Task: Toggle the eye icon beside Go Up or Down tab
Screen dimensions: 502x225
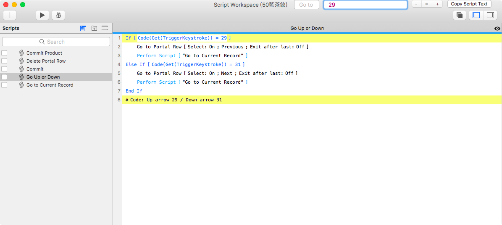Action: [497, 29]
